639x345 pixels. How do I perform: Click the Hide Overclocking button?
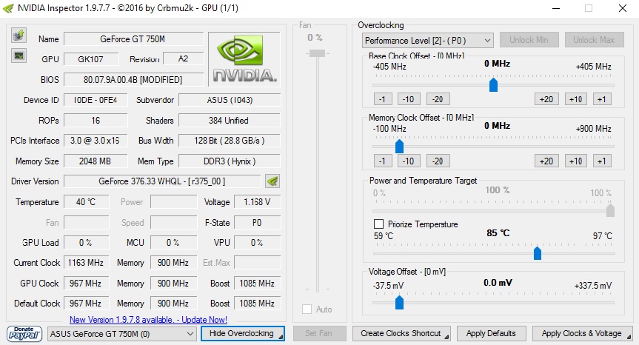click(242, 334)
